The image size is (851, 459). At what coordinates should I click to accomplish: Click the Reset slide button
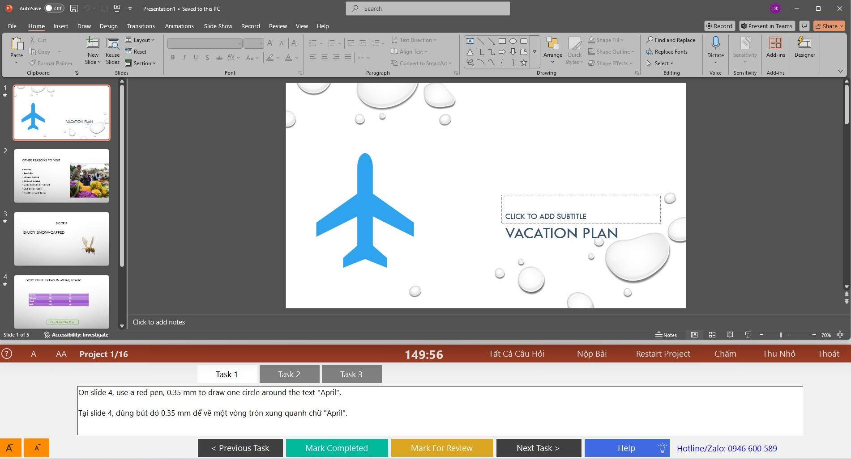click(x=136, y=51)
